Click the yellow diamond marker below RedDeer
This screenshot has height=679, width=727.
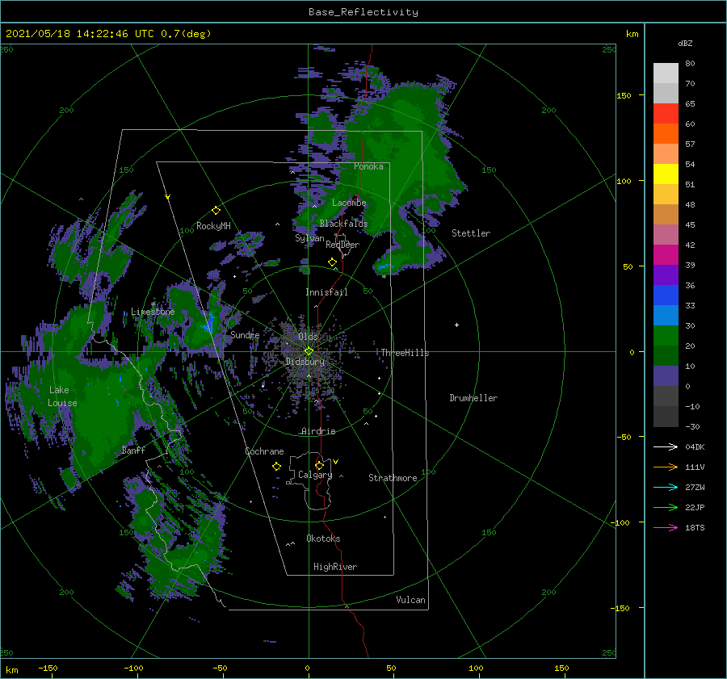tap(332, 262)
